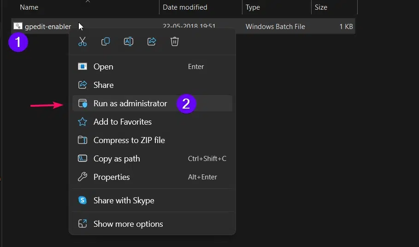Sort by the Name column header
419x247 pixels.
(x=29, y=7)
